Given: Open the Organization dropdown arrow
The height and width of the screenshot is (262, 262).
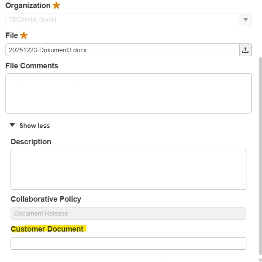Looking at the screenshot, I should 245,20.
